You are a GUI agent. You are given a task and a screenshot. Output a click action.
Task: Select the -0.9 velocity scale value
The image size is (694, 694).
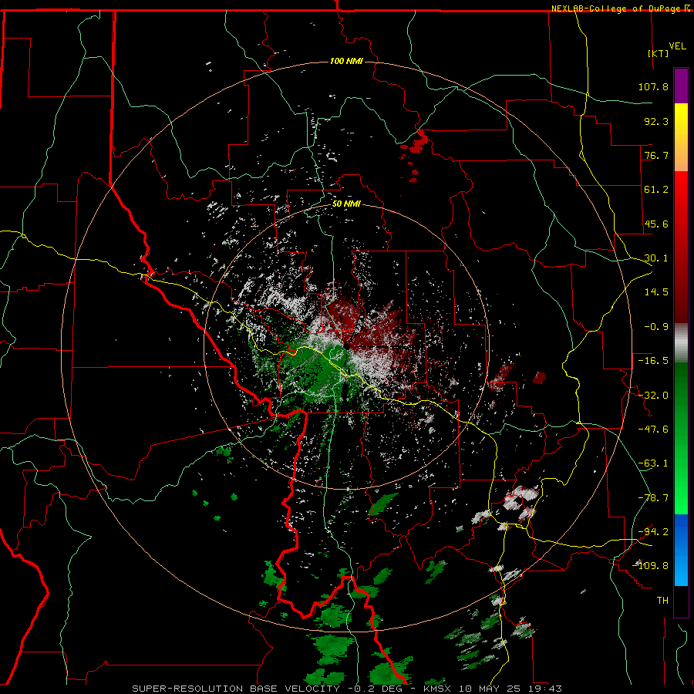point(656,327)
